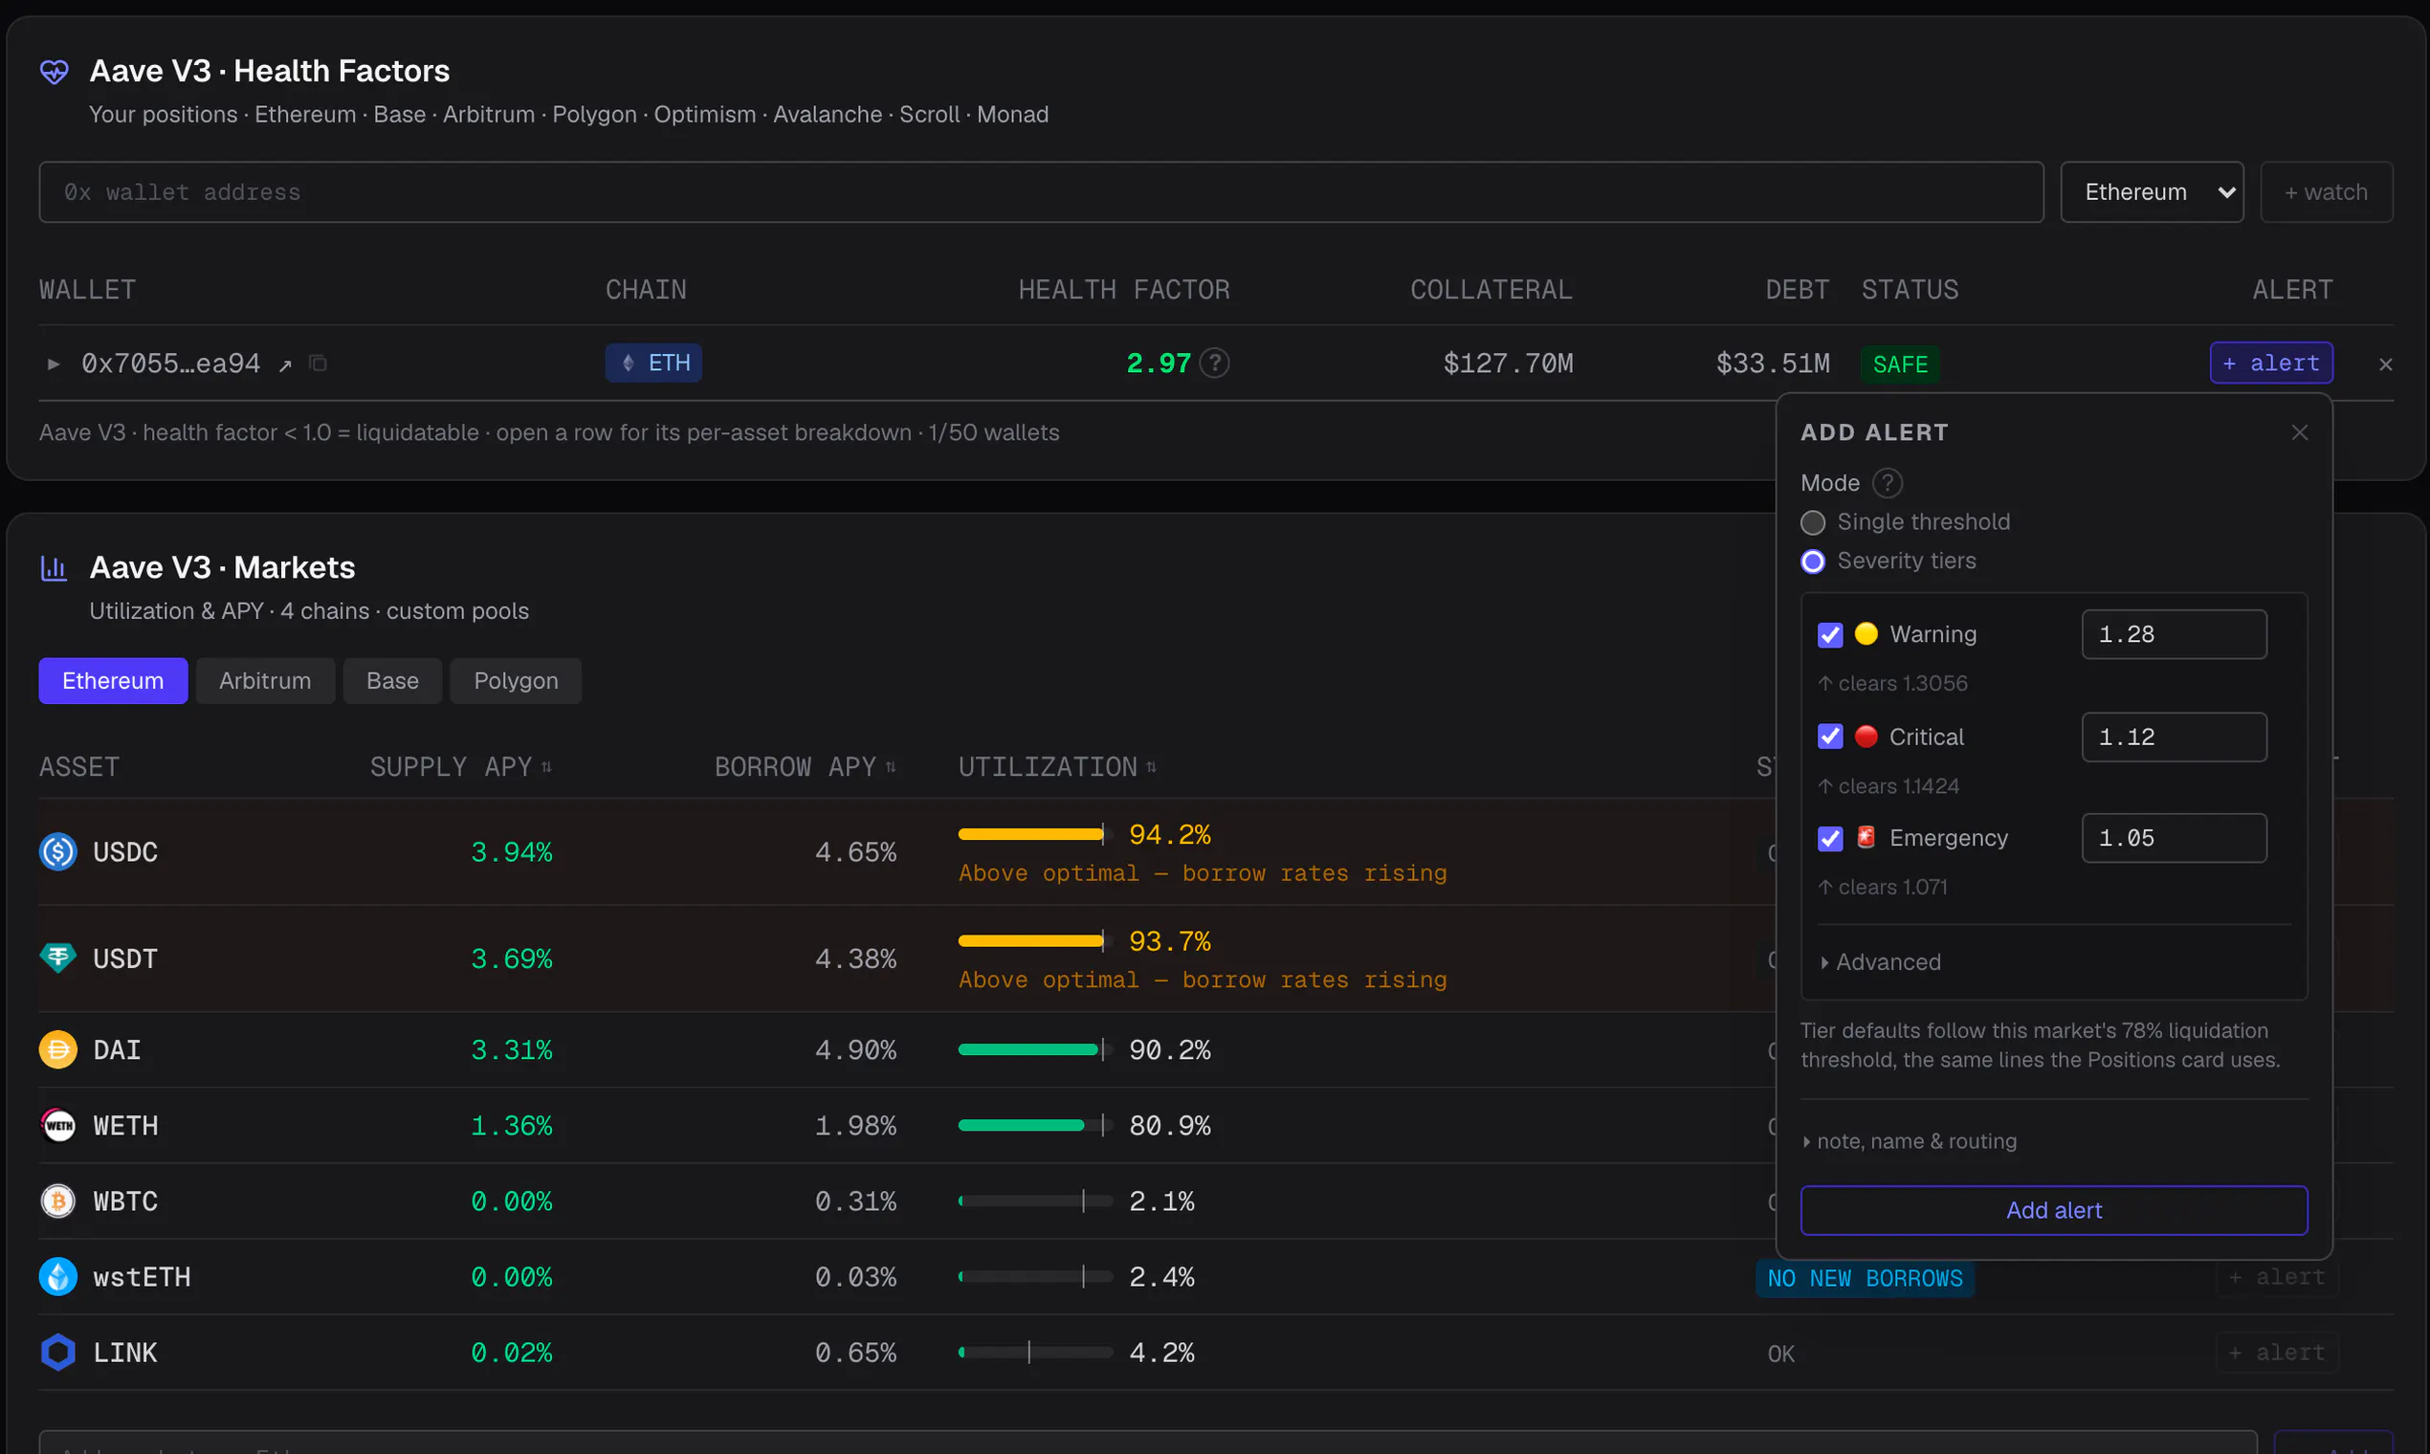This screenshot has width=2430, height=1454.
Task: Switch to the Polygon markets tab
Action: click(x=516, y=681)
